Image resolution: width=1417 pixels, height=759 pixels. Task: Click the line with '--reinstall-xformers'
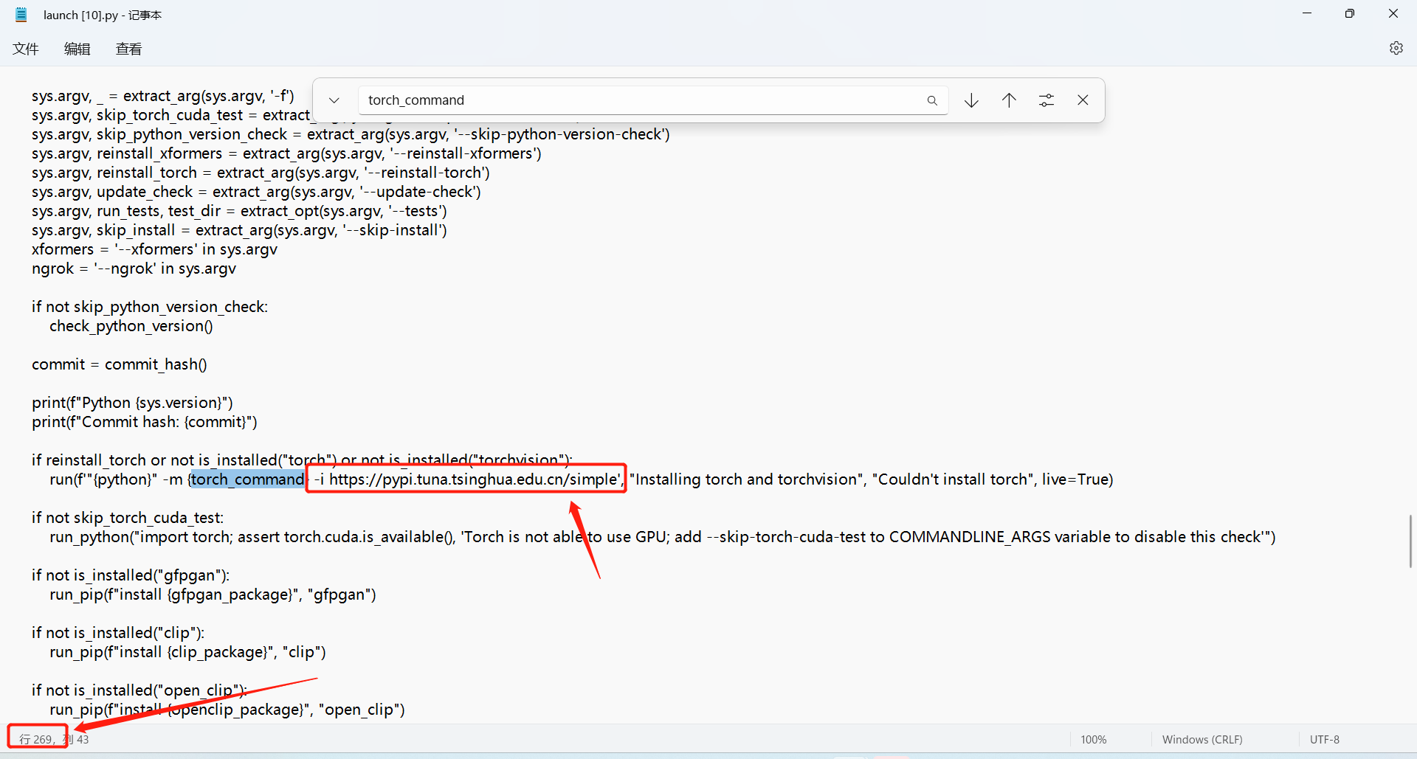[286, 153]
